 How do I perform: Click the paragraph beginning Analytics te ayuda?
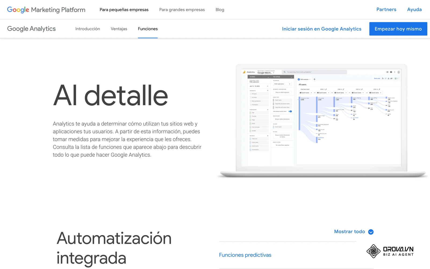[127, 139]
